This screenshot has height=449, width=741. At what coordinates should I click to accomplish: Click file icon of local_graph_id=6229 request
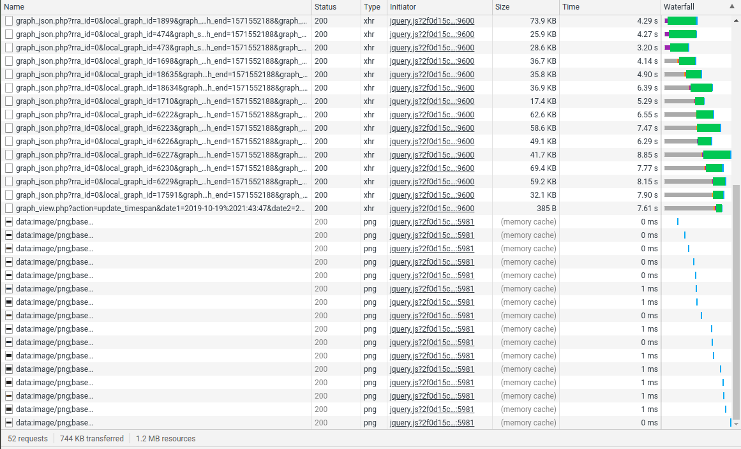point(8,181)
